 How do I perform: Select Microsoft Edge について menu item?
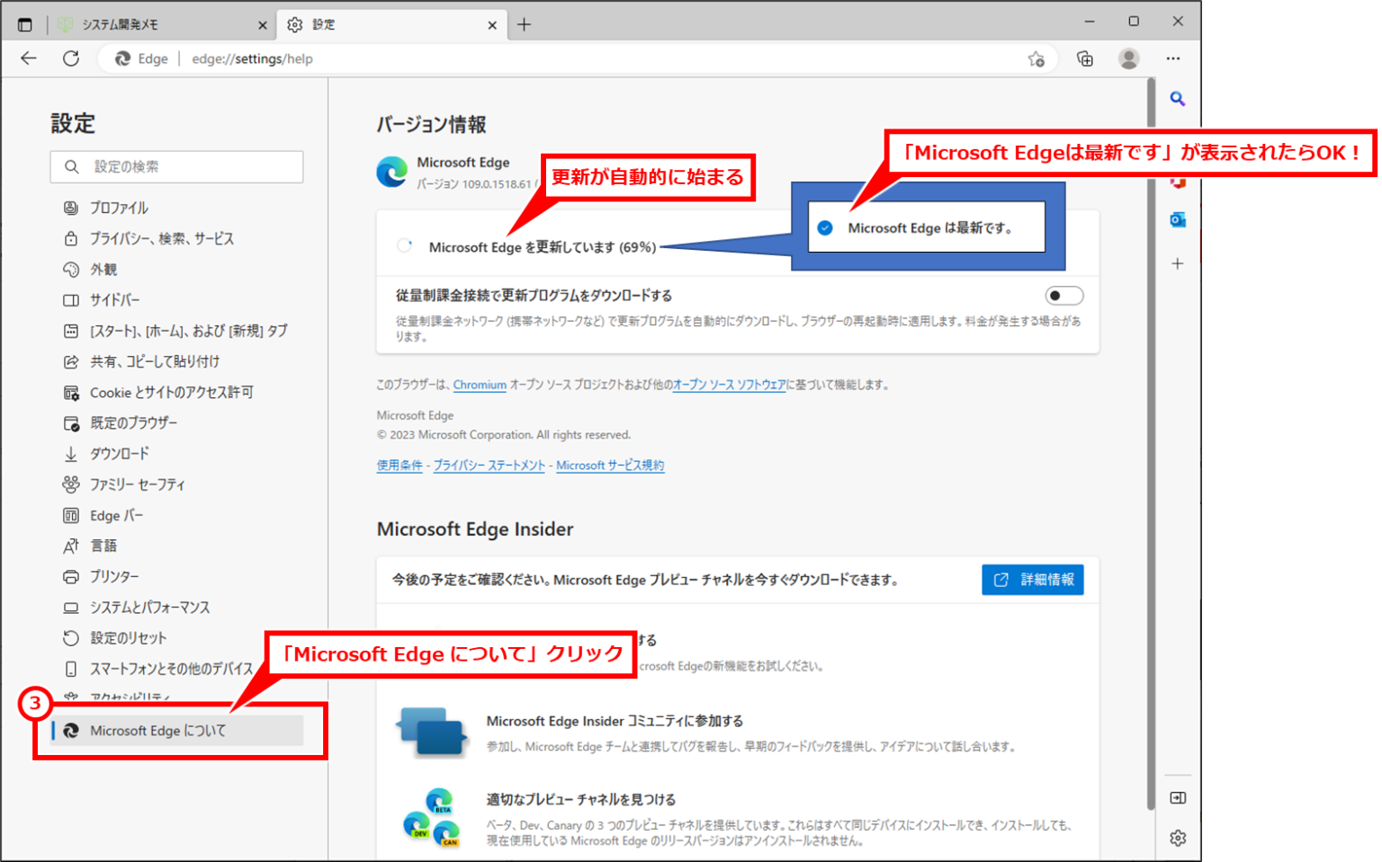point(157,731)
